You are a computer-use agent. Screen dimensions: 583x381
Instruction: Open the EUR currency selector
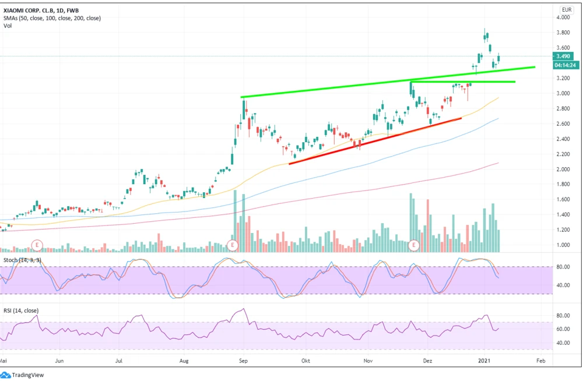(566, 10)
